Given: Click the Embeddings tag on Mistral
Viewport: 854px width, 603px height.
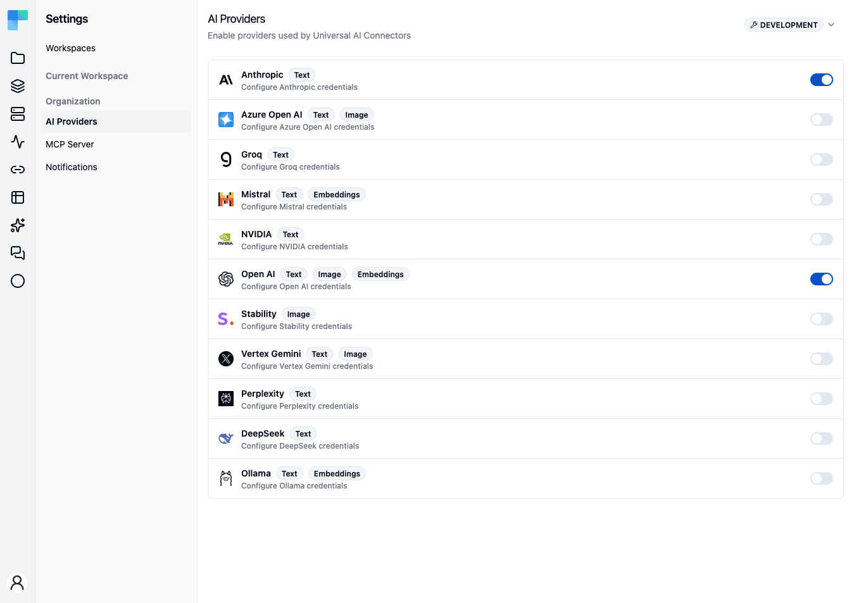Looking at the screenshot, I should coord(337,195).
